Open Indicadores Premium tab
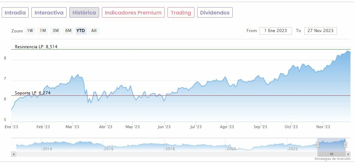 (133, 13)
